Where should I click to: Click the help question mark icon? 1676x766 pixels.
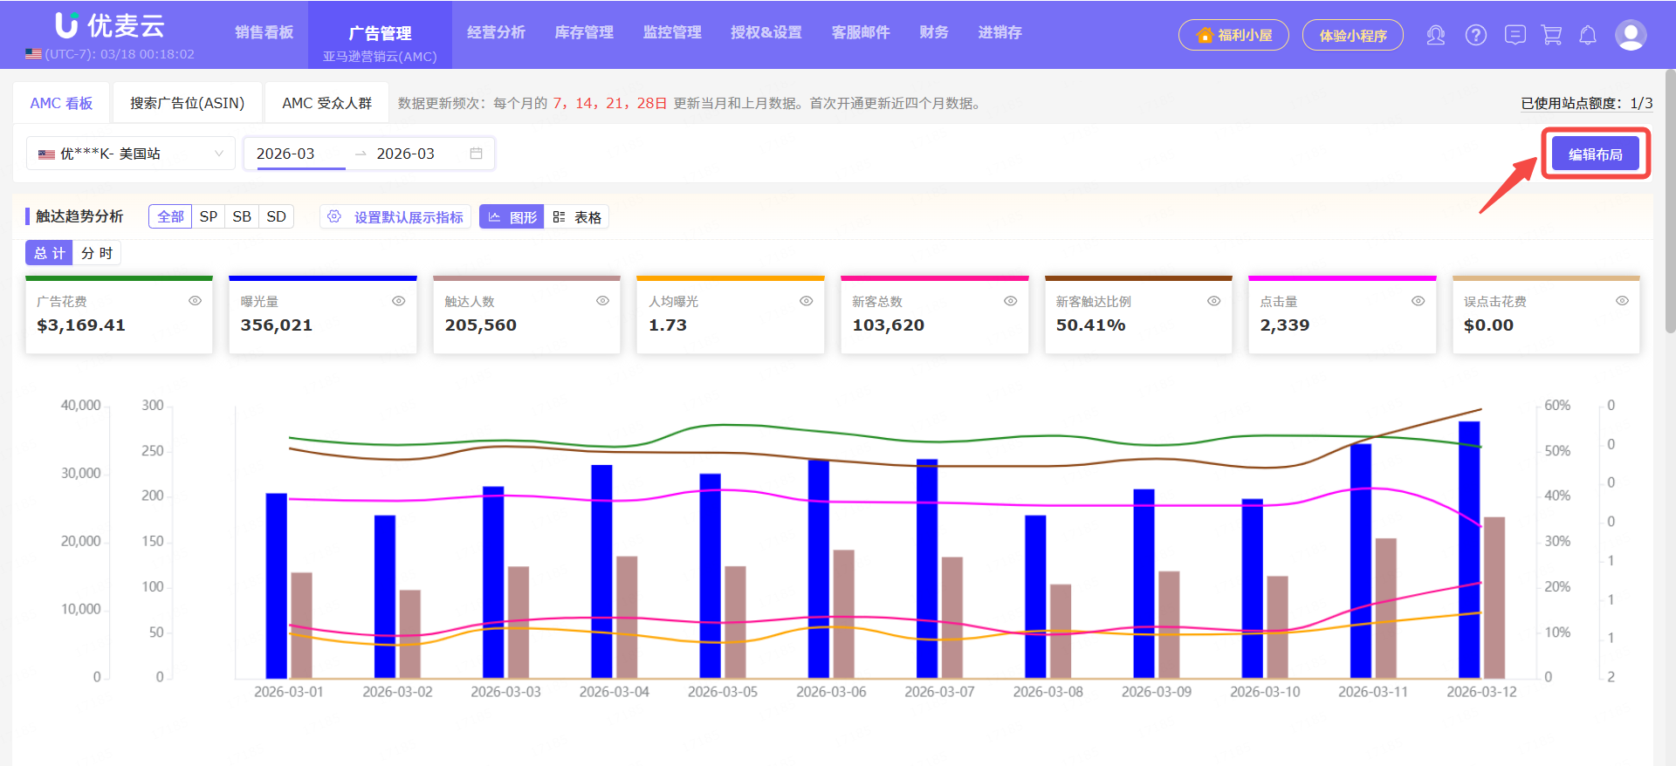point(1475,35)
